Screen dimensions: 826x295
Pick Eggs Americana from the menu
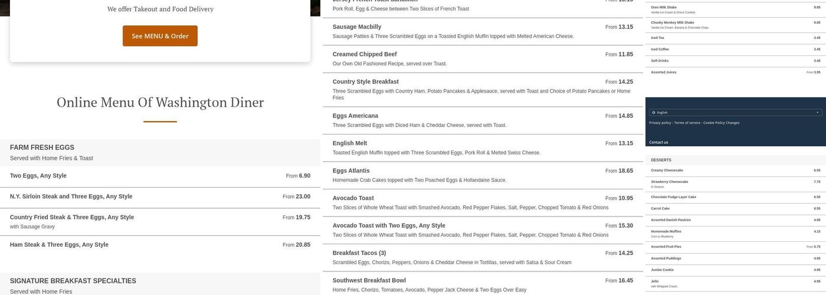(355, 116)
